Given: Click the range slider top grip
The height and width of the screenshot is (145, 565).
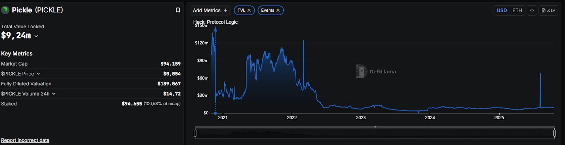Looking at the screenshot, I should [375, 127].
